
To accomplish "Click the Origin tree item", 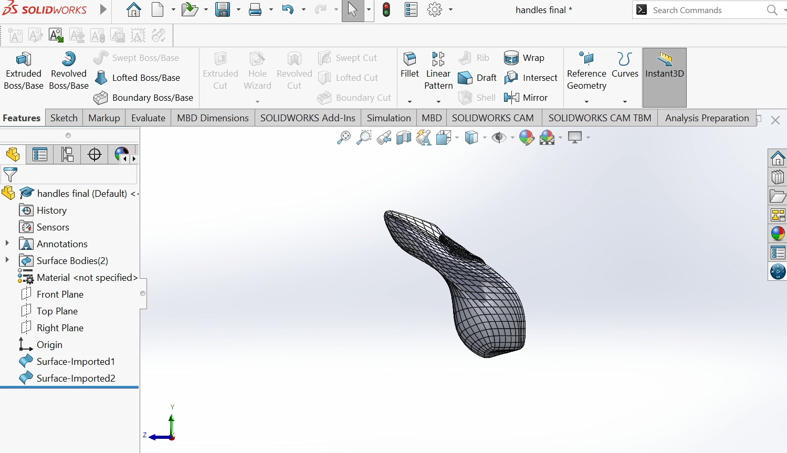I will click(x=41, y=344).
